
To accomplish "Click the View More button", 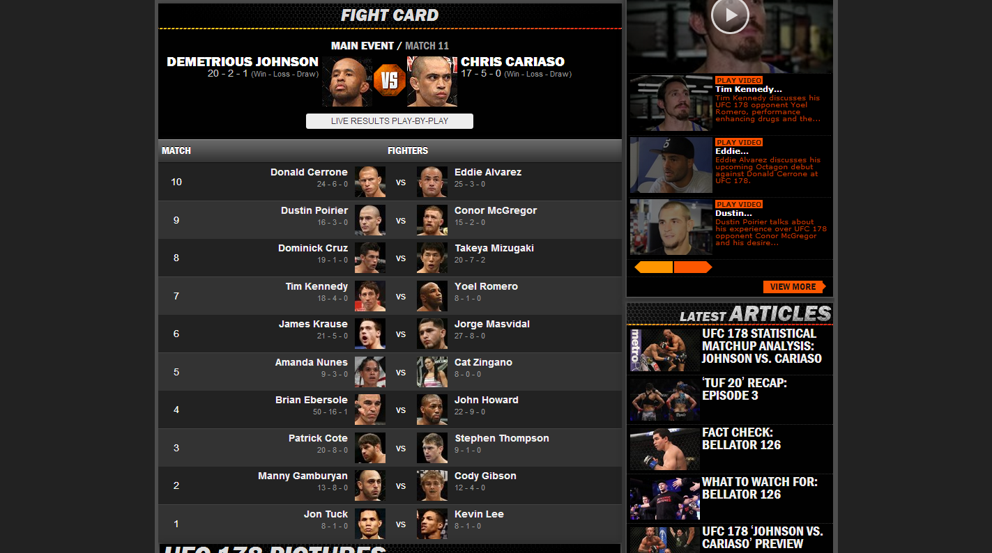I will 794,287.
